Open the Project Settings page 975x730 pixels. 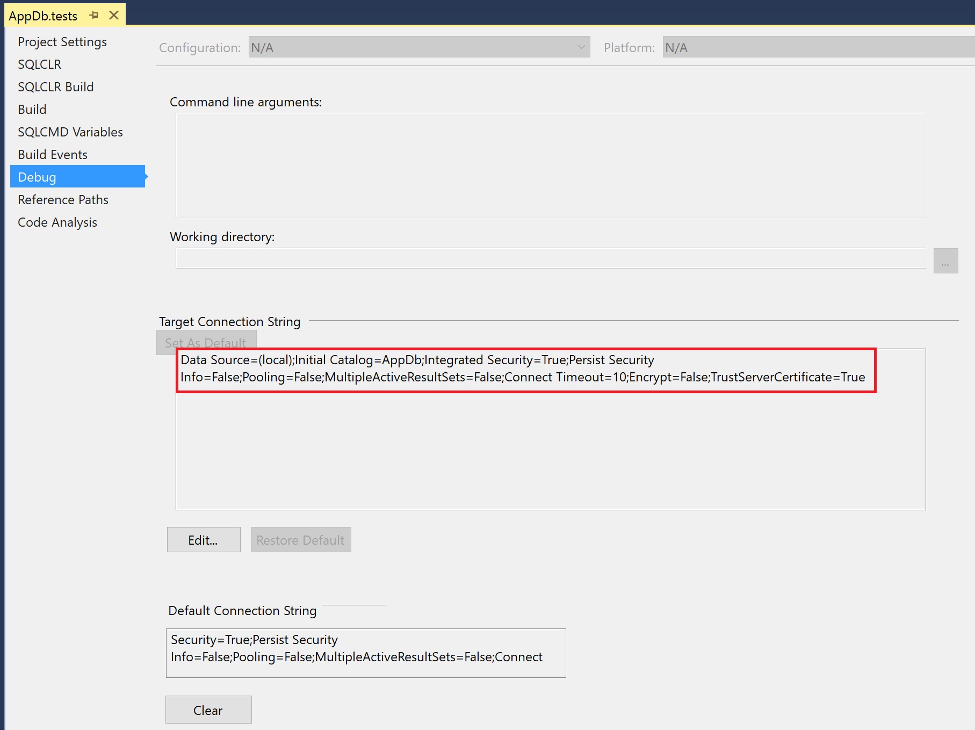coord(62,42)
